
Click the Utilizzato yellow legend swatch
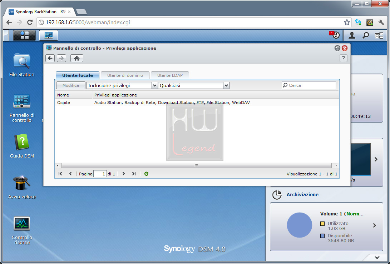click(x=322, y=224)
